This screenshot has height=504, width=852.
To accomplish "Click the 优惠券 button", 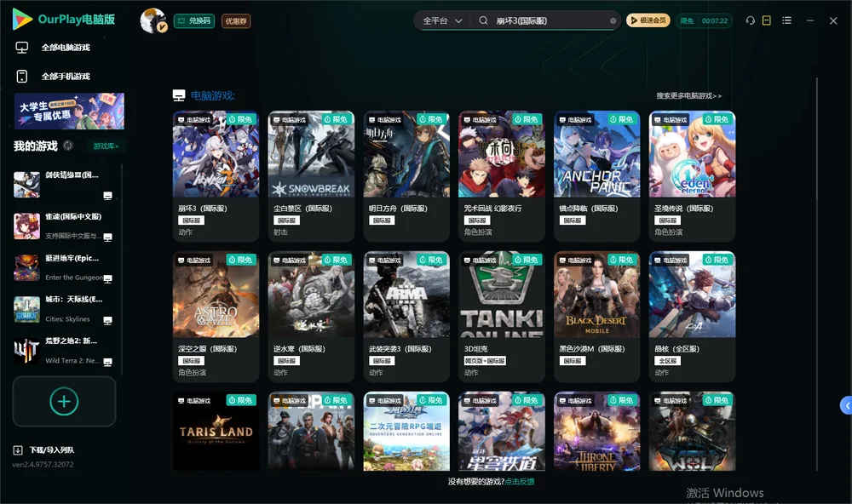I will tap(236, 21).
